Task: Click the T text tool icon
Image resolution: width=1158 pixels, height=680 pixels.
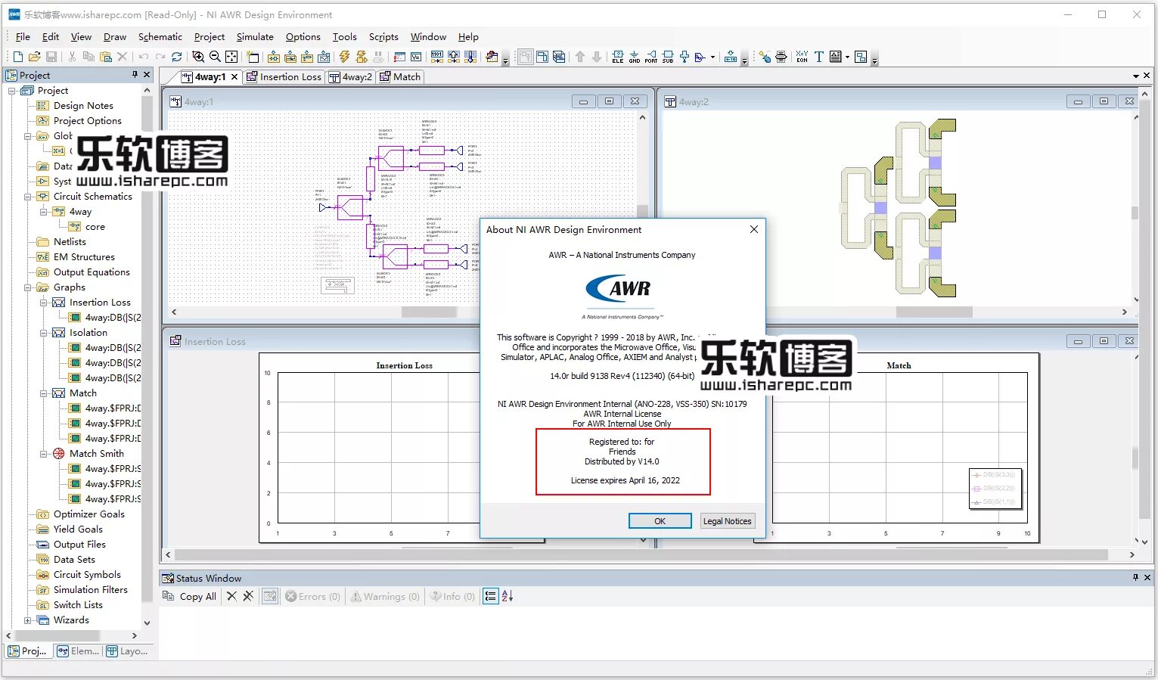Action: pos(819,57)
